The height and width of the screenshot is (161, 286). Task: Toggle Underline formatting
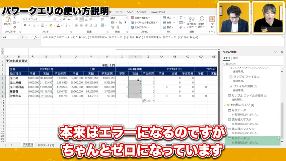coord(34,25)
